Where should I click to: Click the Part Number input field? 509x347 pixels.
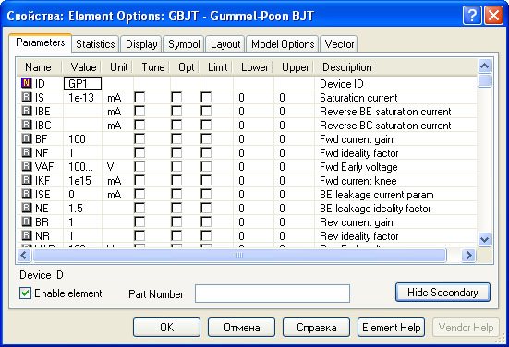273,293
